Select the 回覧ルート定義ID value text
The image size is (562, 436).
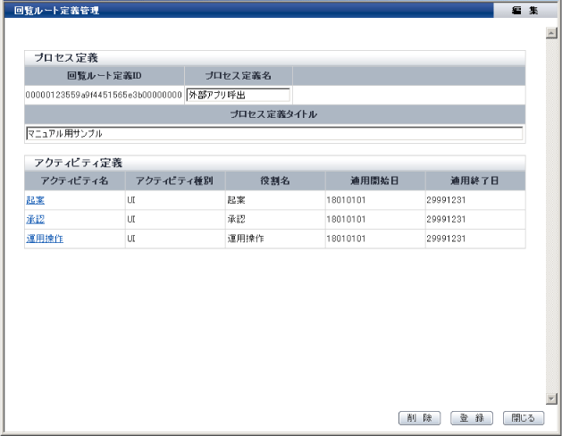[x=105, y=96]
